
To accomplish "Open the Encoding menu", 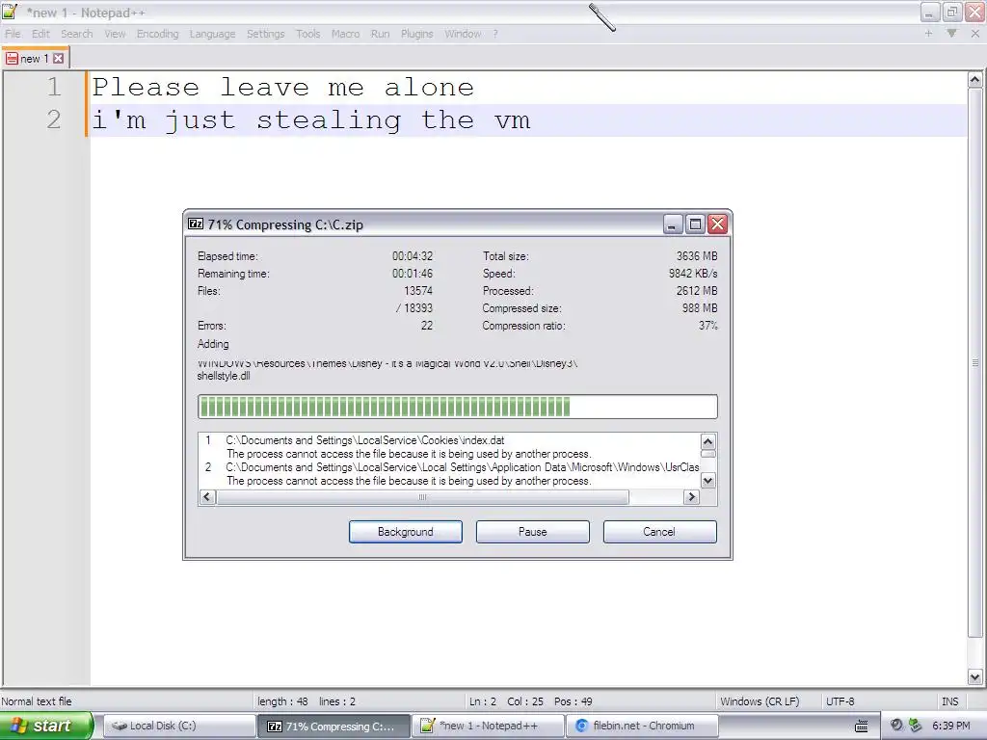I will click(157, 34).
